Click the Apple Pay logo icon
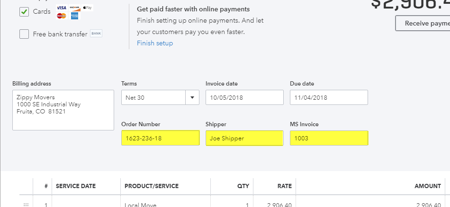Viewport: 450px width, 207px height. pos(87,8)
